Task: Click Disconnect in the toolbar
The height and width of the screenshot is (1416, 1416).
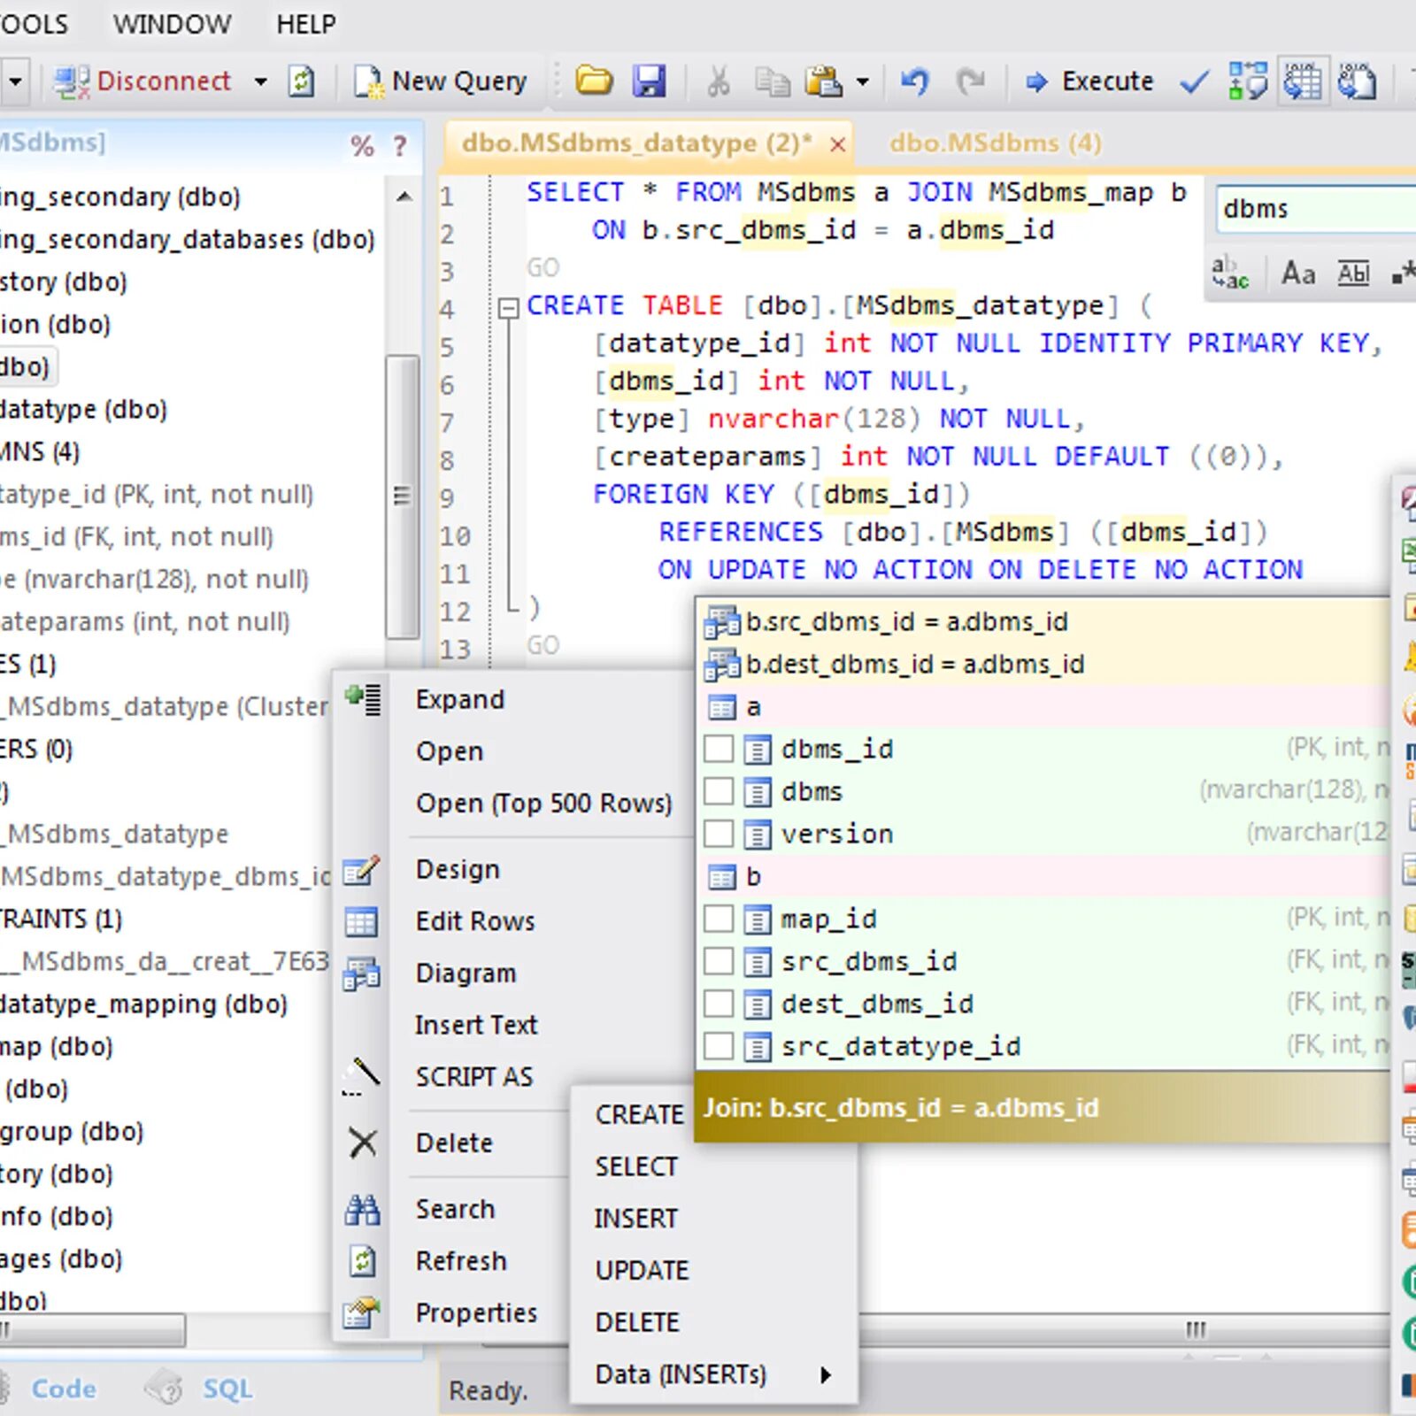Action: (164, 81)
